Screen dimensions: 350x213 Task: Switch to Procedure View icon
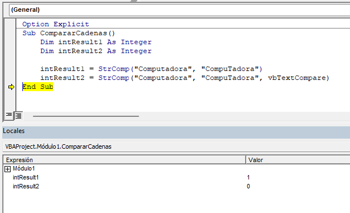pyautogui.click(x=9, y=116)
